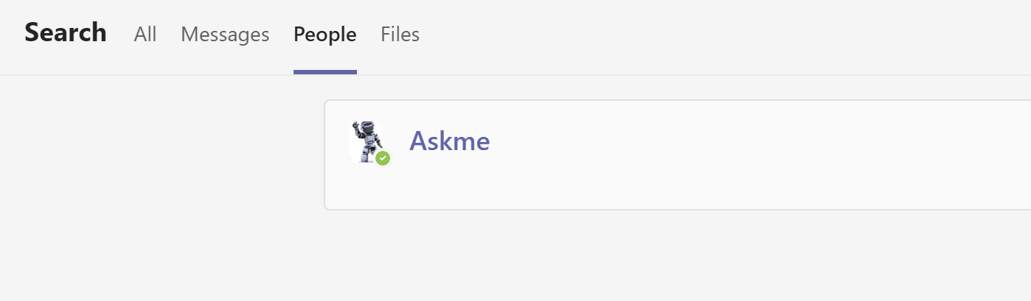The width and height of the screenshot is (1031, 301).
Task: Open the Messages search tab
Action: coord(225,34)
